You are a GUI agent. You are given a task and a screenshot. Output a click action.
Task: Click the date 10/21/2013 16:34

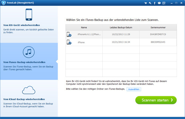click(x=121, y=42)
